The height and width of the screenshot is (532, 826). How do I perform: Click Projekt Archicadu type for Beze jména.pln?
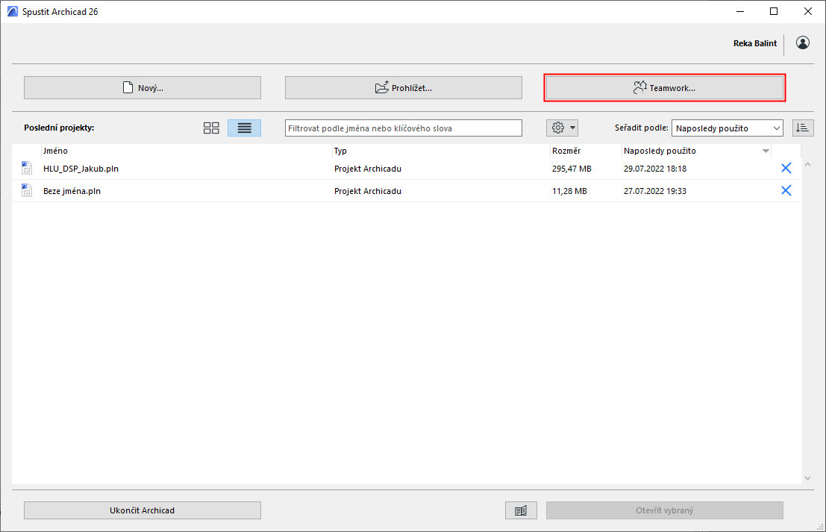pos(368,191)
